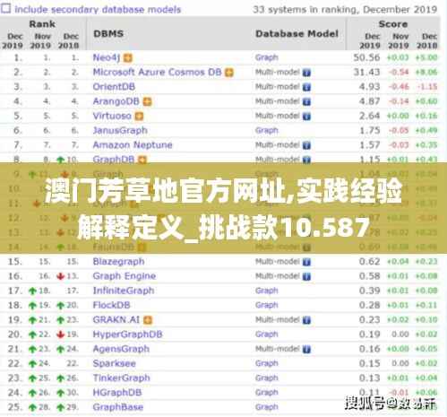Click the orange plus icon beside Neo4j
Screen dimensions: 447x417
click(128, 57)
